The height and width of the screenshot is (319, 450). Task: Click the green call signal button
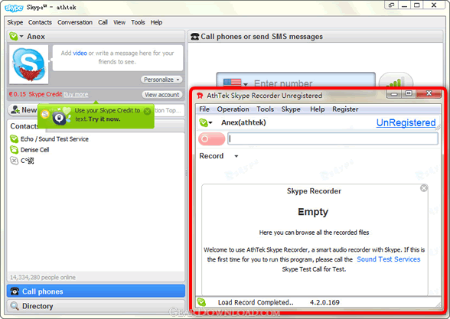pos(396,81)
